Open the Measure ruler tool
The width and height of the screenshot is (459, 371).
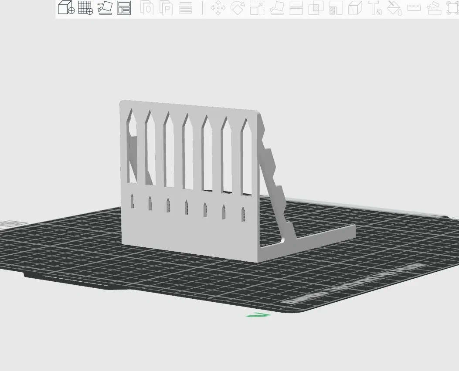tap(414, 7)
